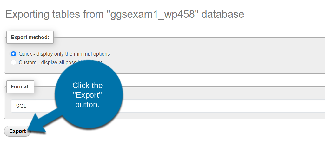Click the "Format:" legend box

[x=20, y=86]
